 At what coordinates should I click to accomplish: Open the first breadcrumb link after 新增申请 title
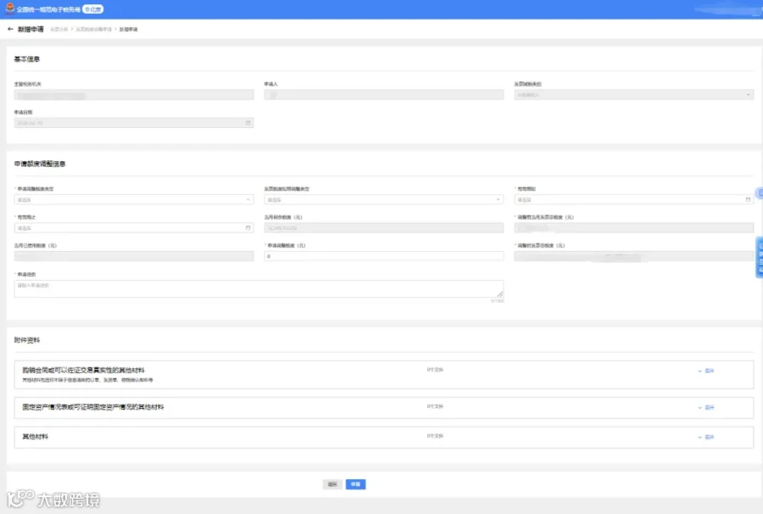58,30
